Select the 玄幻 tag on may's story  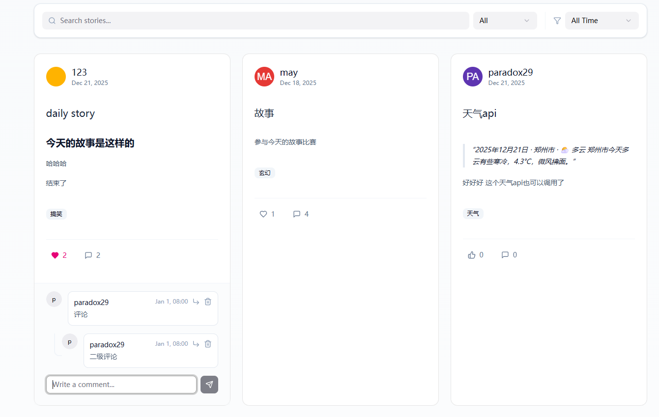click(265, 173)
